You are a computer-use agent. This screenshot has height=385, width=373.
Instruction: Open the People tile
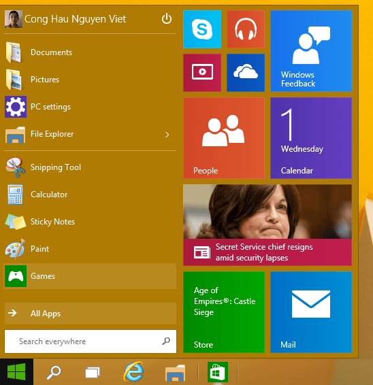click(224, 138)
